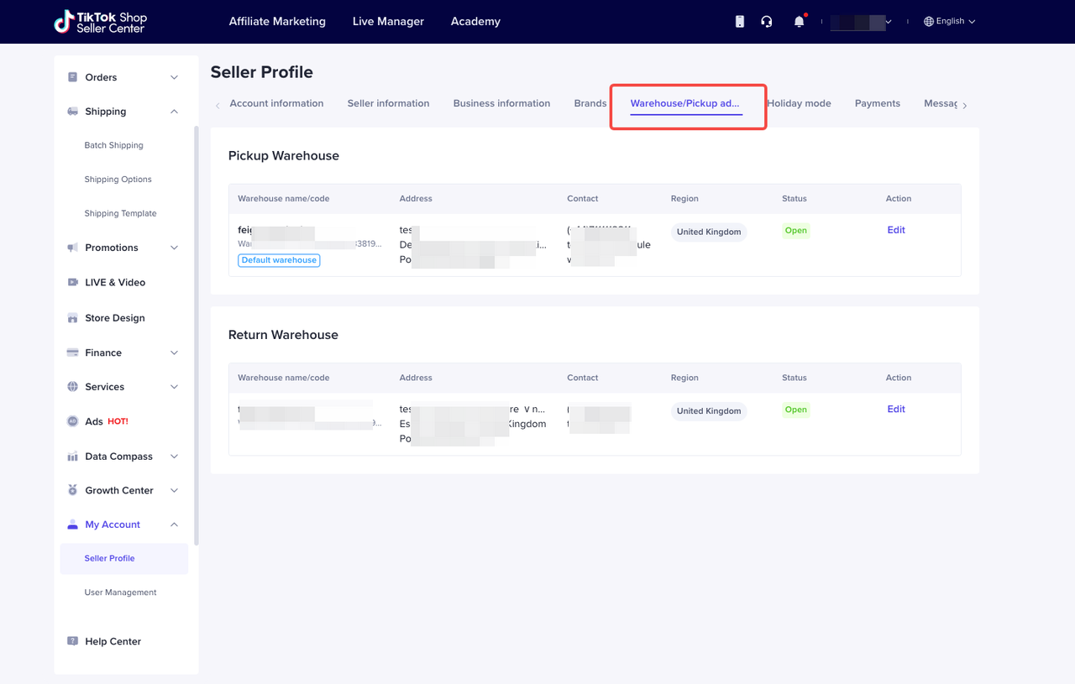Viewport: 1075px width, 684px height.
Task: Click Return Warehouse United Kingdom region
Action: point(709,411)
